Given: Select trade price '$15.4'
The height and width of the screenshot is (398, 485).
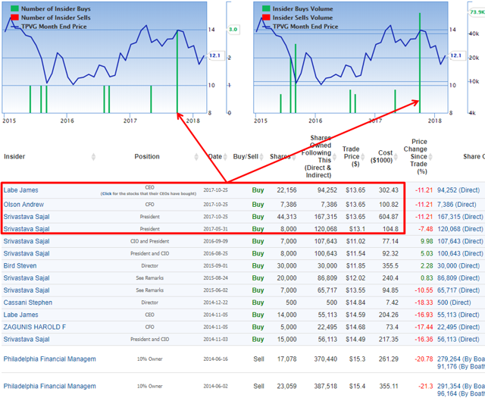Looking at the screenshot, I should (357, 386).
